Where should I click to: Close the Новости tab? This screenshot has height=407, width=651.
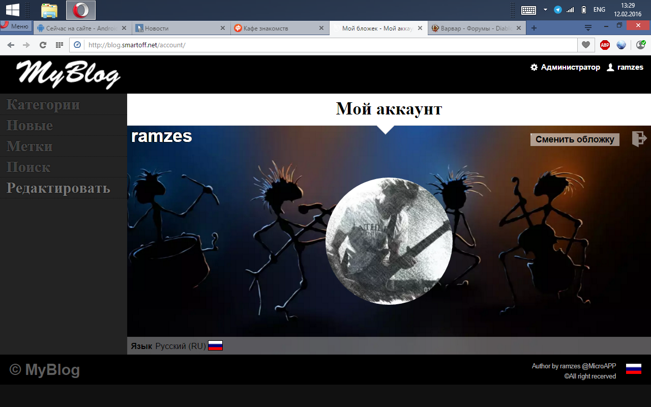[222, 28]
